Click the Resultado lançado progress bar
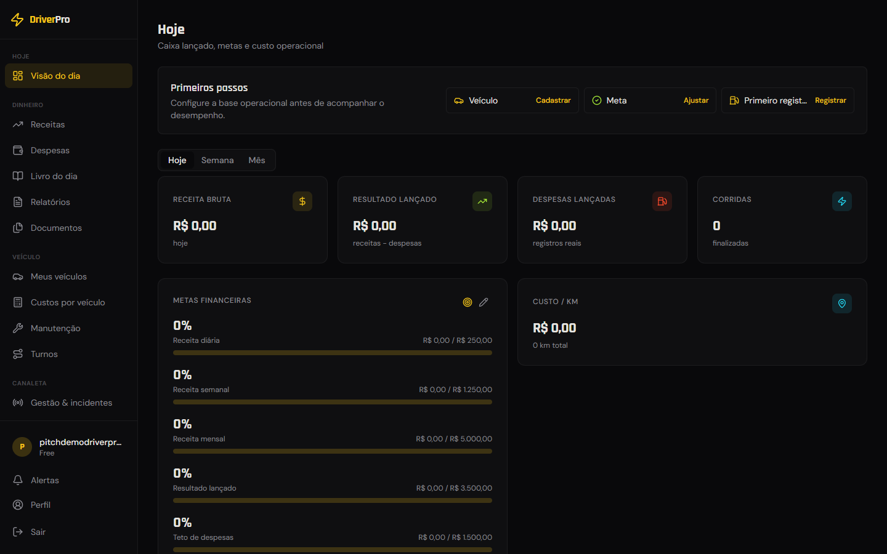Image resolution: width=887 pixels, height=554 pixels. (x=333, y=500)
